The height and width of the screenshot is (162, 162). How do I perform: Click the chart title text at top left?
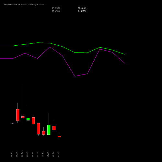click(24, 5)
